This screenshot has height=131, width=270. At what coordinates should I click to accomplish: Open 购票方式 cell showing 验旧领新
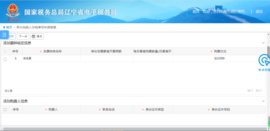tap(219, 59)
